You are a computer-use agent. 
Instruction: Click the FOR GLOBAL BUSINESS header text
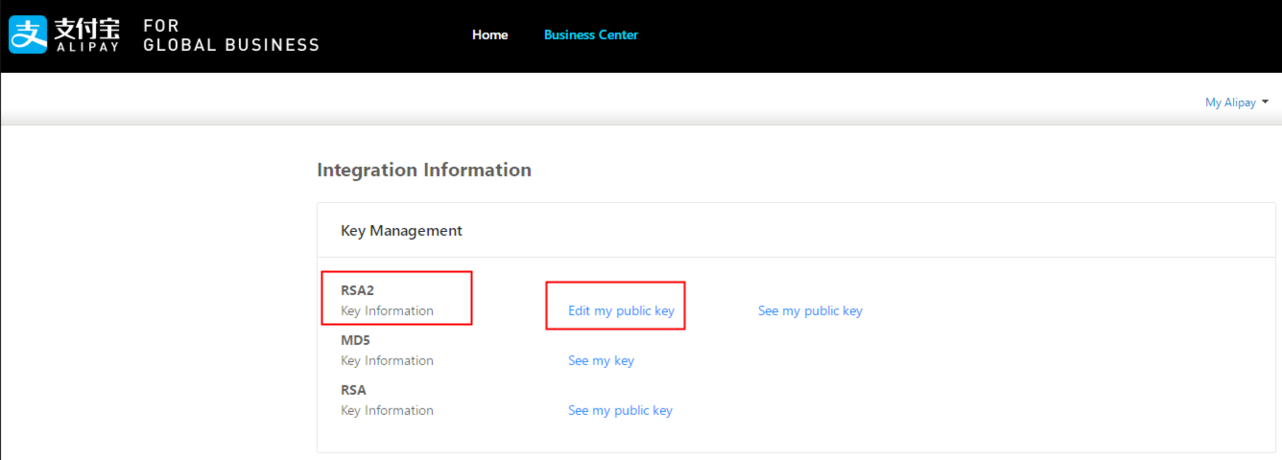point(230,34)
